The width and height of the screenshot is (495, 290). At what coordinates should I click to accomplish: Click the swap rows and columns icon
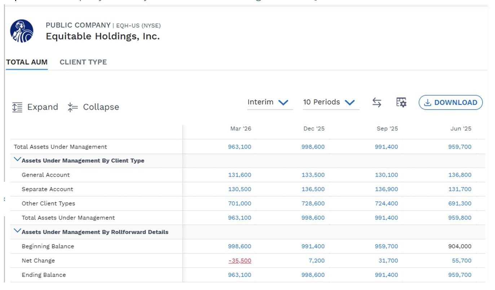pos(377,102)
